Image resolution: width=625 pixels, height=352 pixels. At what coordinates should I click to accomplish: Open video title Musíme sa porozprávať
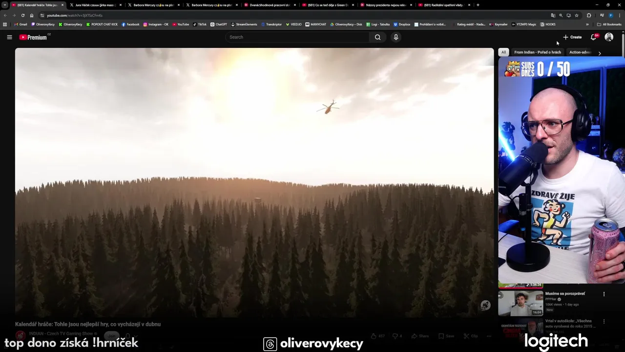[565, 294]
